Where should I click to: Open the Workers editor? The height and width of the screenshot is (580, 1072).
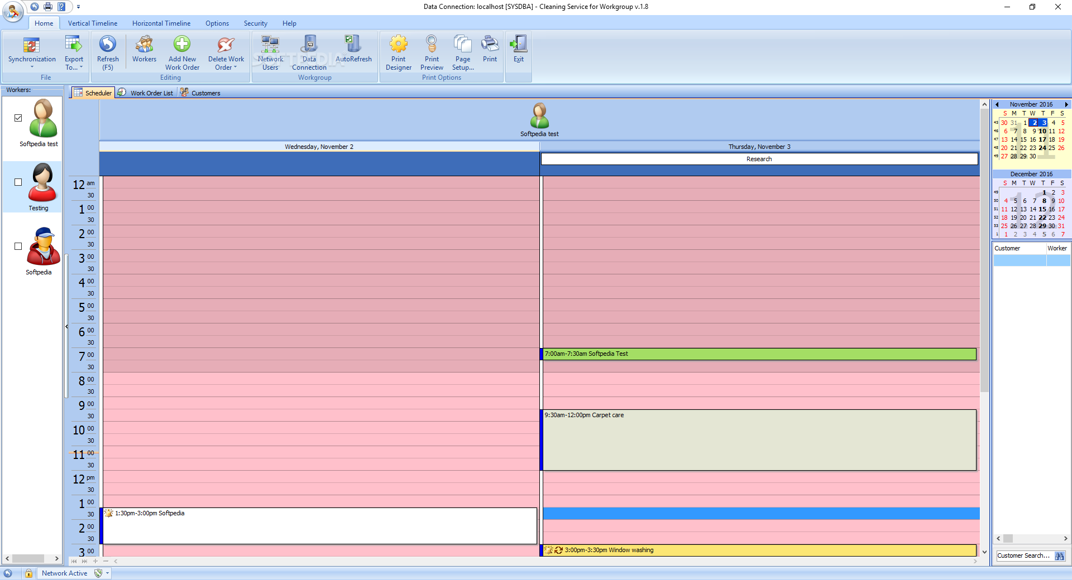[x=144, y=49]
